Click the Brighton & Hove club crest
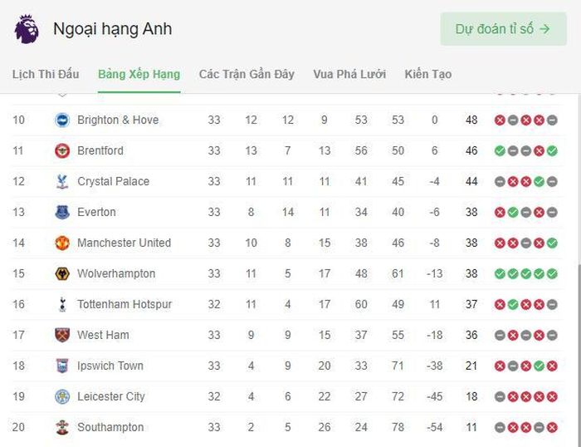 tap(62, 120)
